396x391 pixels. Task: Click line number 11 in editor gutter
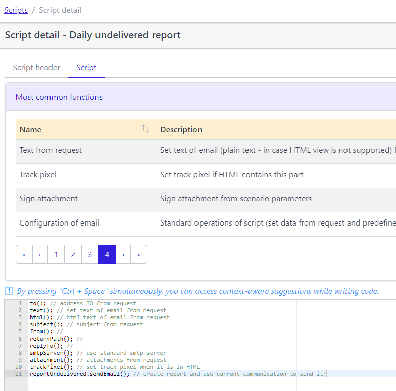point(18,374)
